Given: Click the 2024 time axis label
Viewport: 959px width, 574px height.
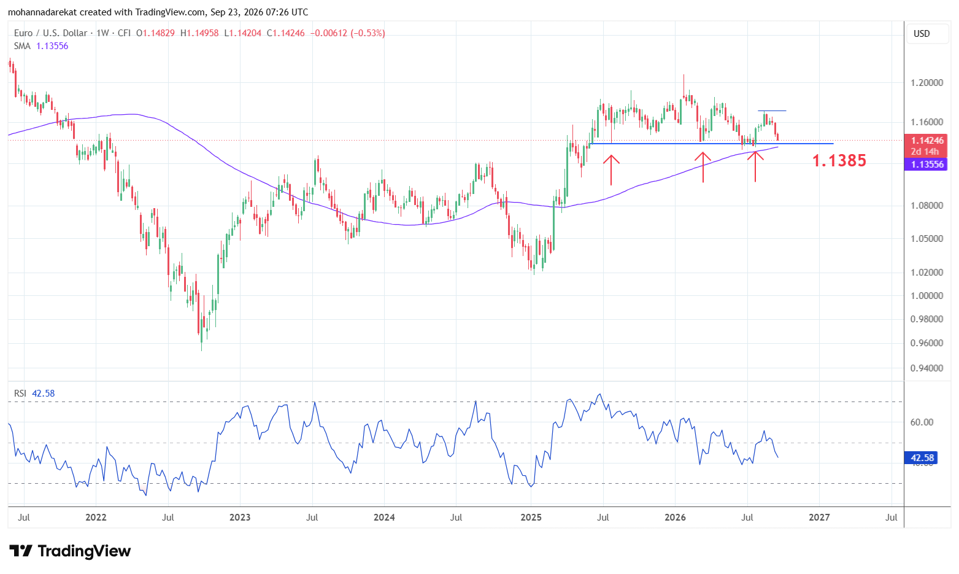Looking at the screenshot, I should (x=384, y=518).
